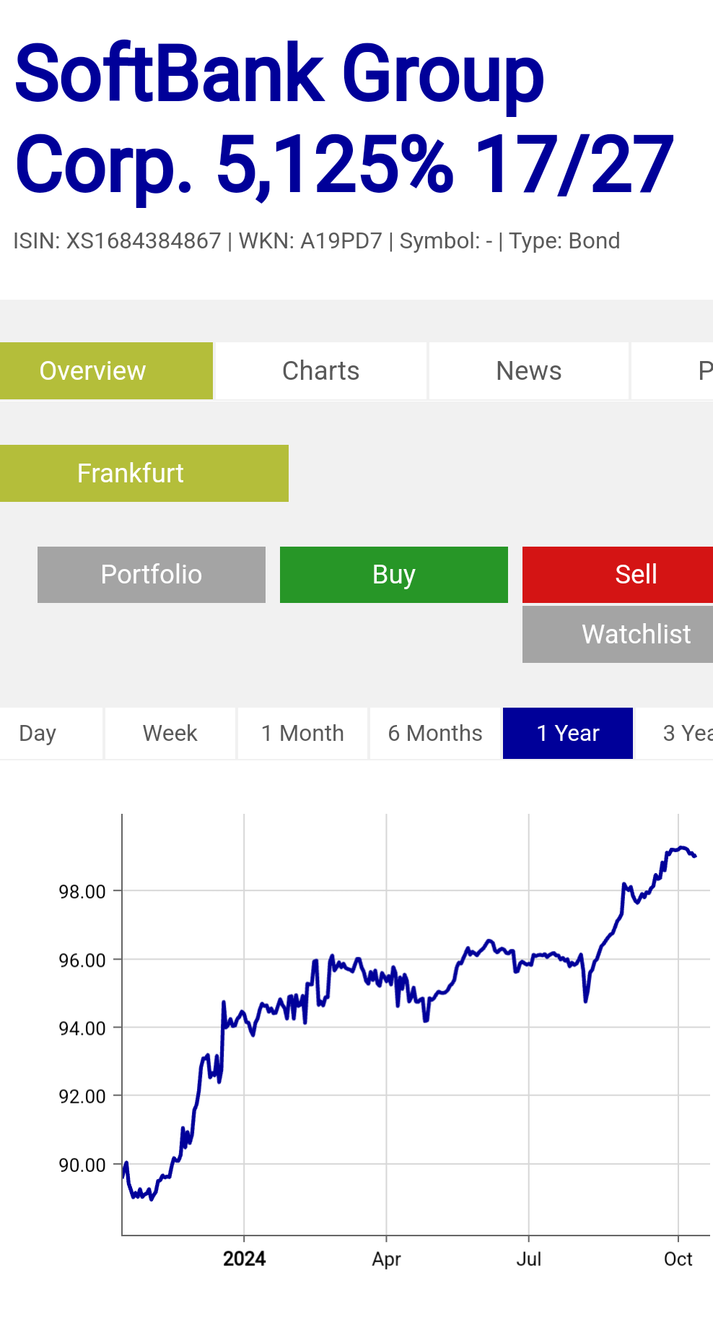The image size is (713, 1320).
Task: Open the News tab
Action: (x=528, y=370)
